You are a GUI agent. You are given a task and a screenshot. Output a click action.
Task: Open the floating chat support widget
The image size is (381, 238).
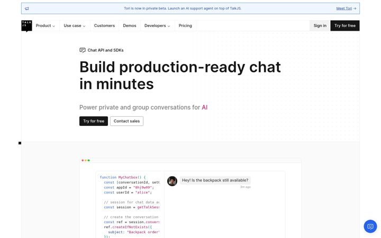coord(370,226)
